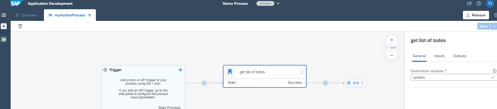Open the Destination variable dropdown
The width and height of the screenshot is (497, 109).
coord(454,77)
